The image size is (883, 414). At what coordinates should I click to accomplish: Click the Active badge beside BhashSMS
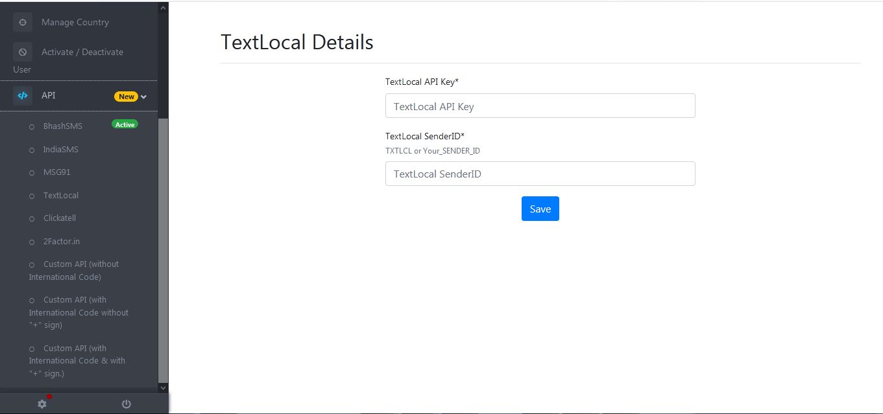125,124
